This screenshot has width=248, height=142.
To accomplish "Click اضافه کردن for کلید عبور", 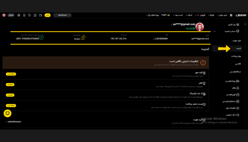I will [11, 74].
